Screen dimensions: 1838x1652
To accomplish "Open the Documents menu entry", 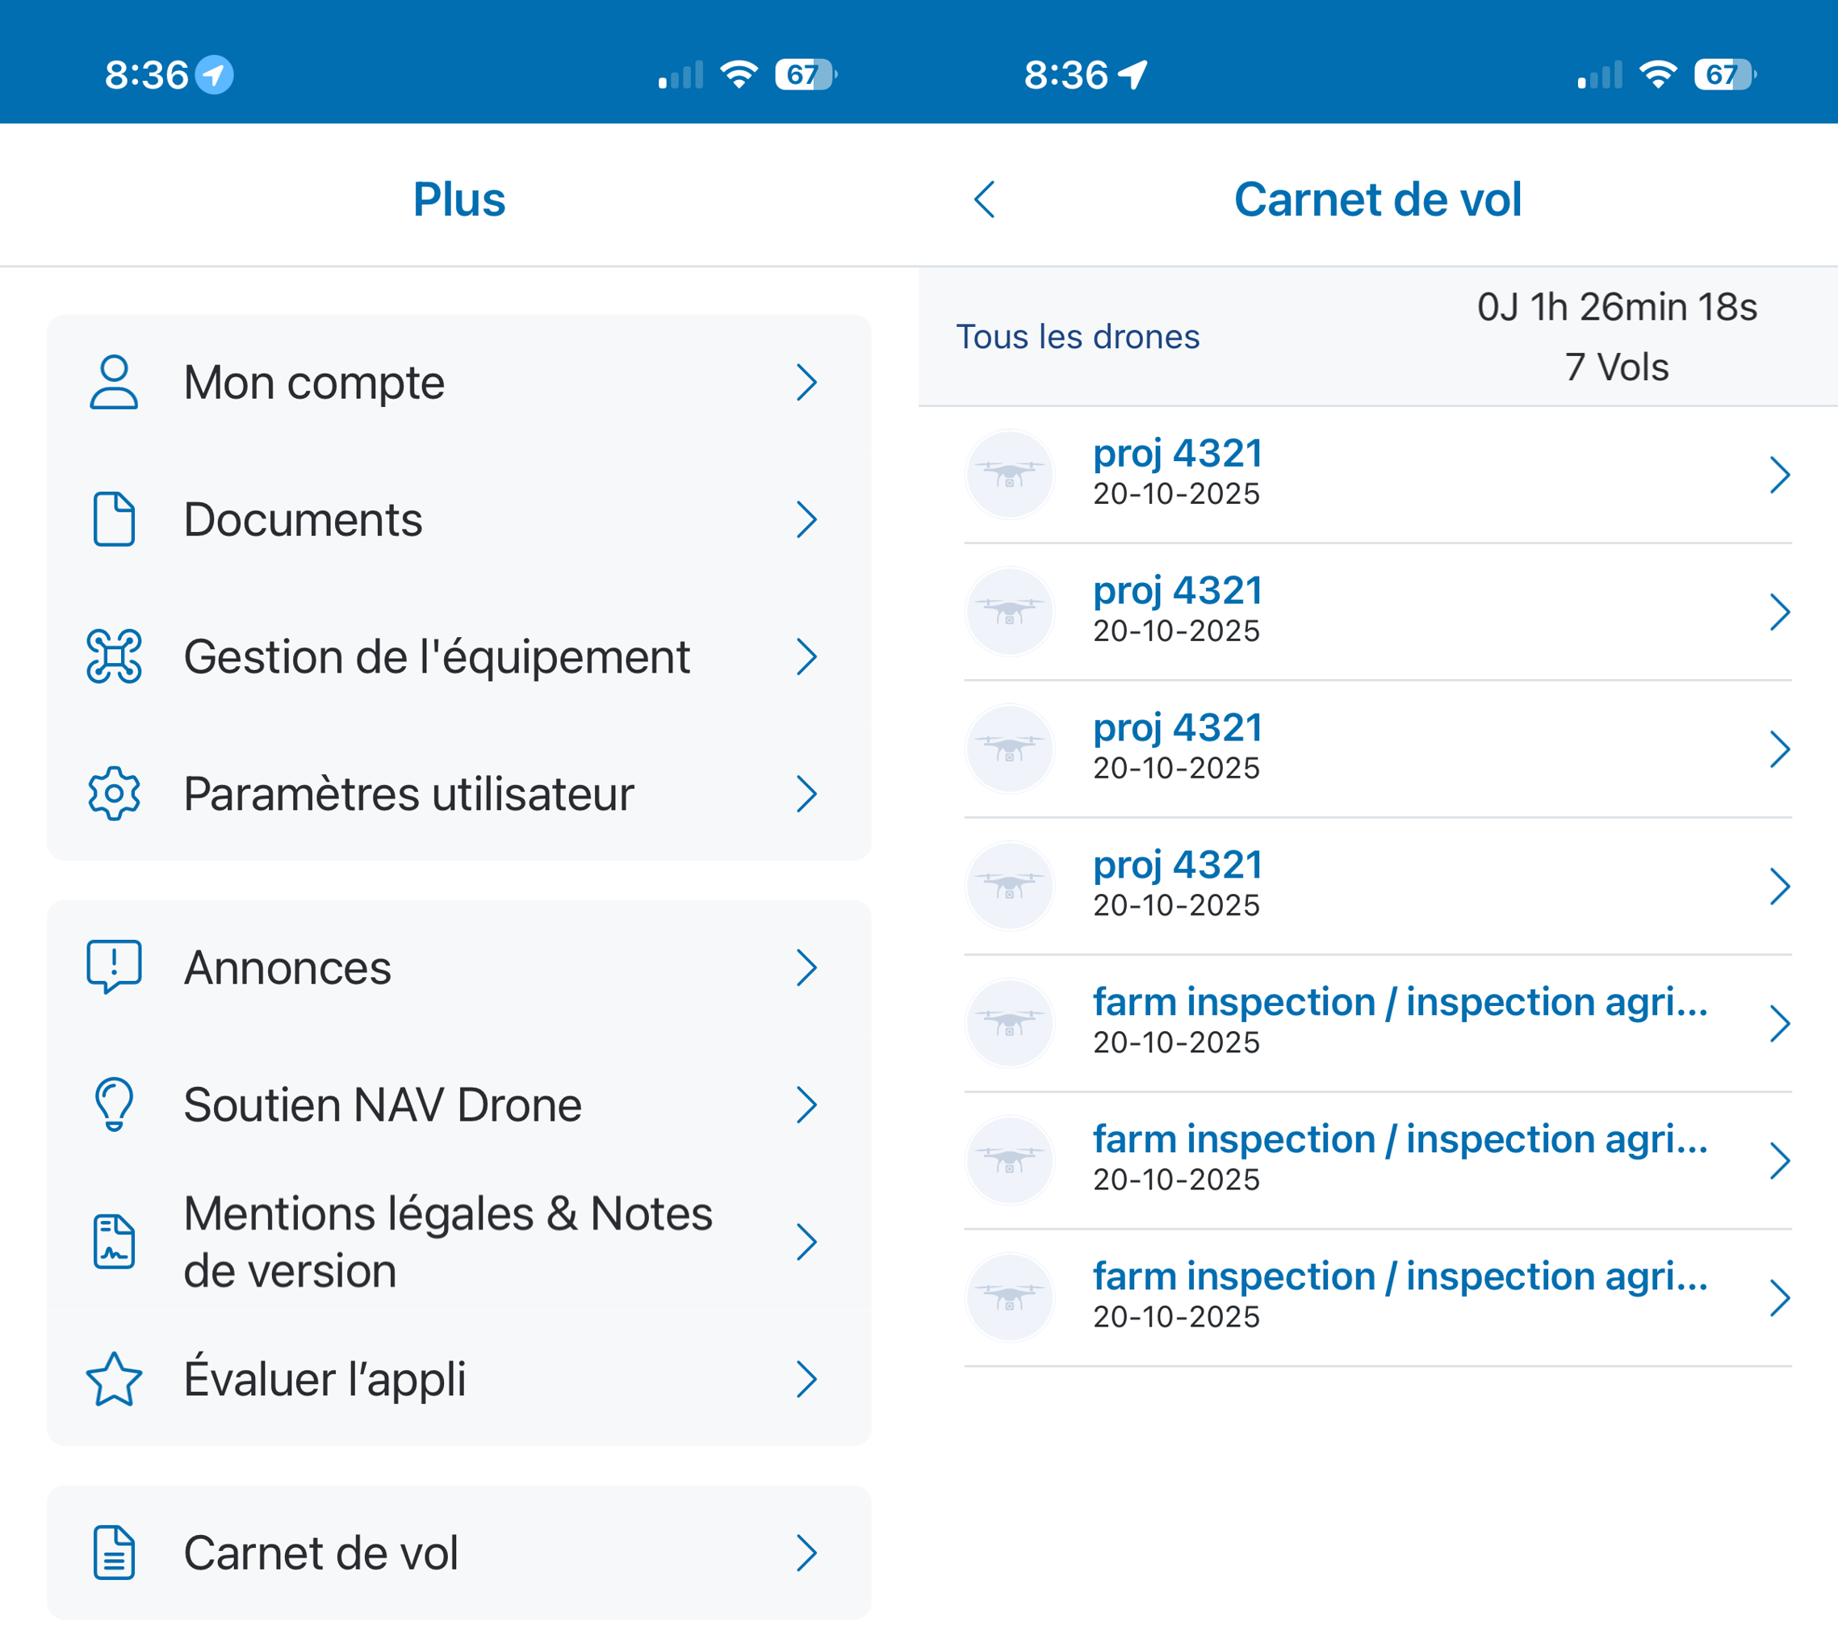I will tap(303, 519).
